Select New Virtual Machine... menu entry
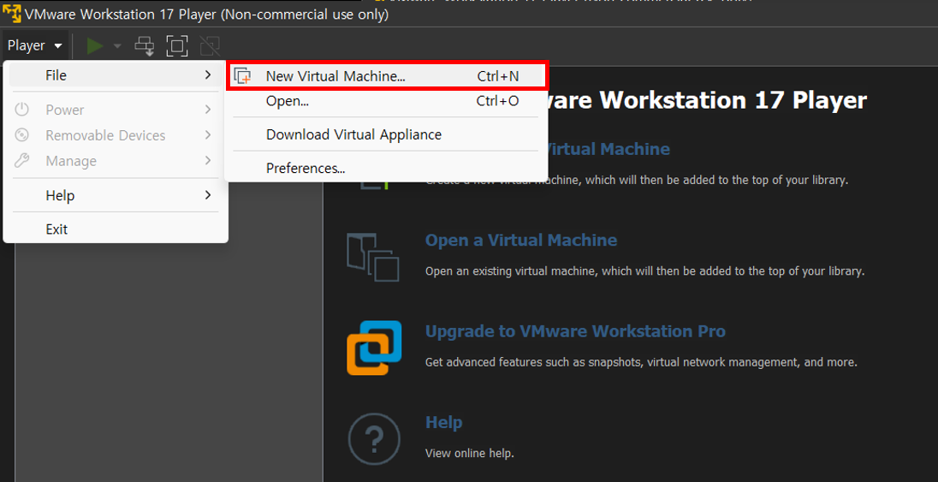Viewport: 938px width, 482px height. pyautogui.click(x=387, y=76)
